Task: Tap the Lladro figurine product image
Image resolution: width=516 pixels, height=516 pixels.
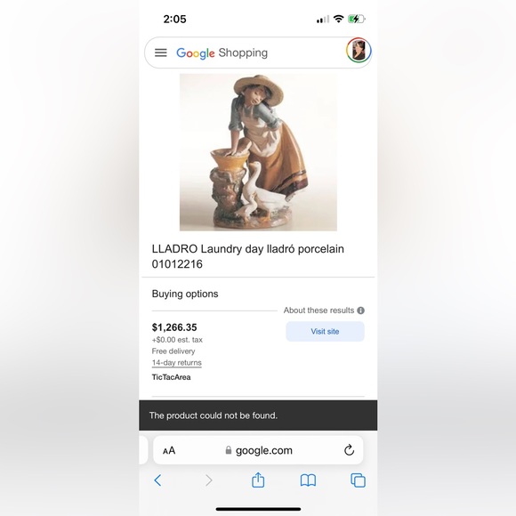Action: coord(258,152)
